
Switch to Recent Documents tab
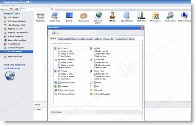point(85,39)
